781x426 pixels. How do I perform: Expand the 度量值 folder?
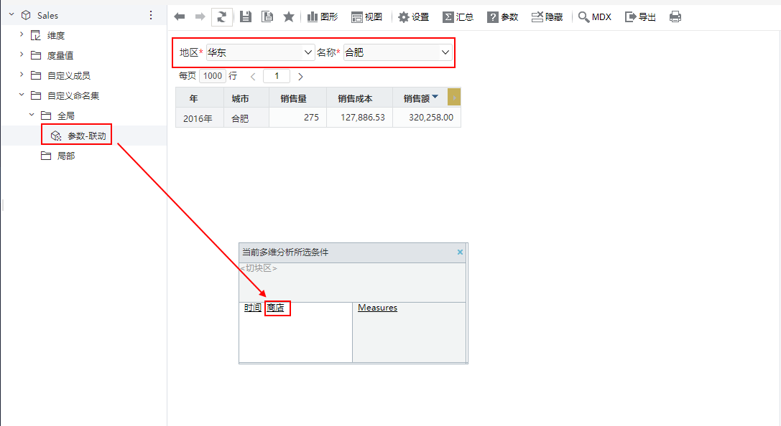[22, 55]
